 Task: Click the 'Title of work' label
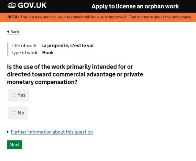coord(24,46)
